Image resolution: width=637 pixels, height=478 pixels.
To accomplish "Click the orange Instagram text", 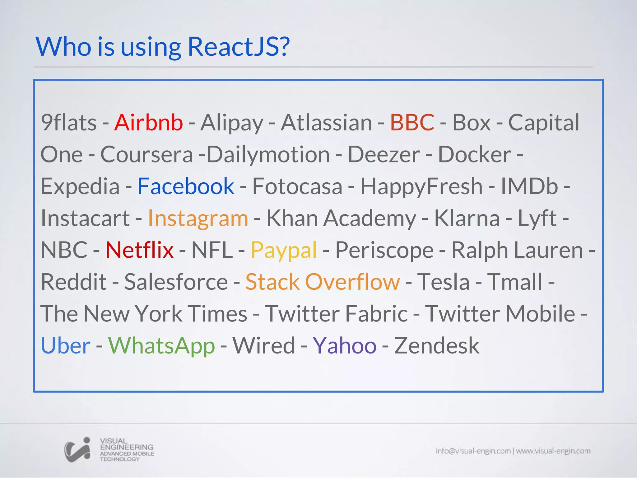I will point(198,218).
